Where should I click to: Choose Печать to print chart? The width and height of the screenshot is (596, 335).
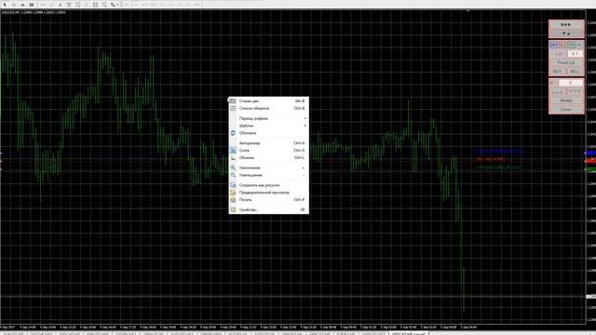tap(269, 200)
